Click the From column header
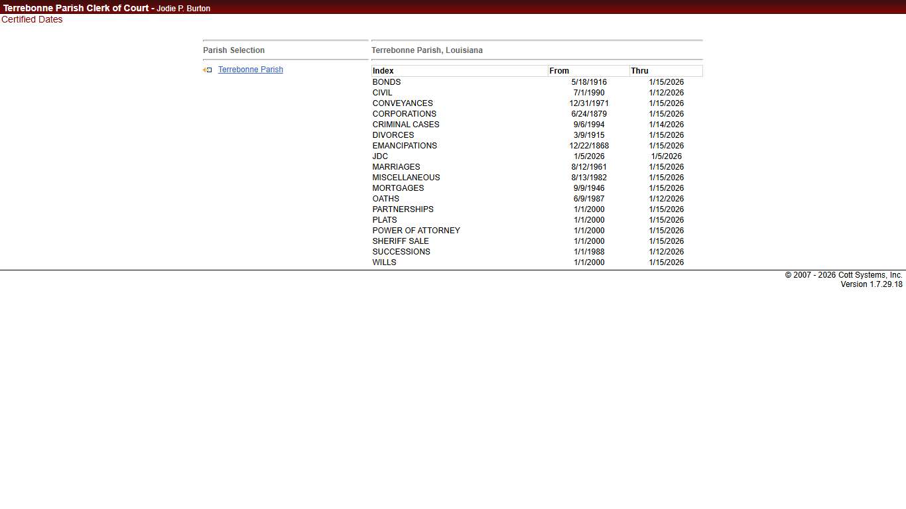The height and width of the screenshot is (509, 906). tap(559, 71)
